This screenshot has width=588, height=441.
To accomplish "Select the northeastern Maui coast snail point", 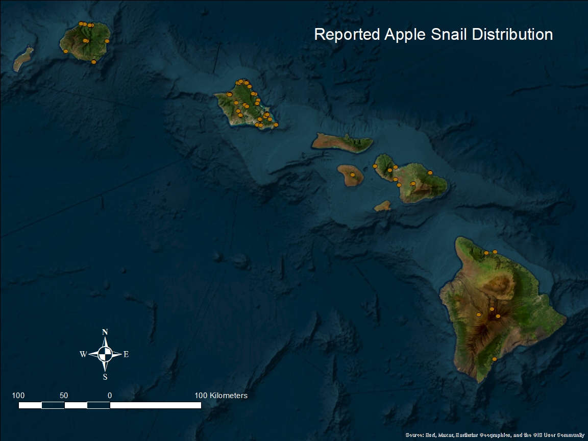I will click(x=430, y=173).
